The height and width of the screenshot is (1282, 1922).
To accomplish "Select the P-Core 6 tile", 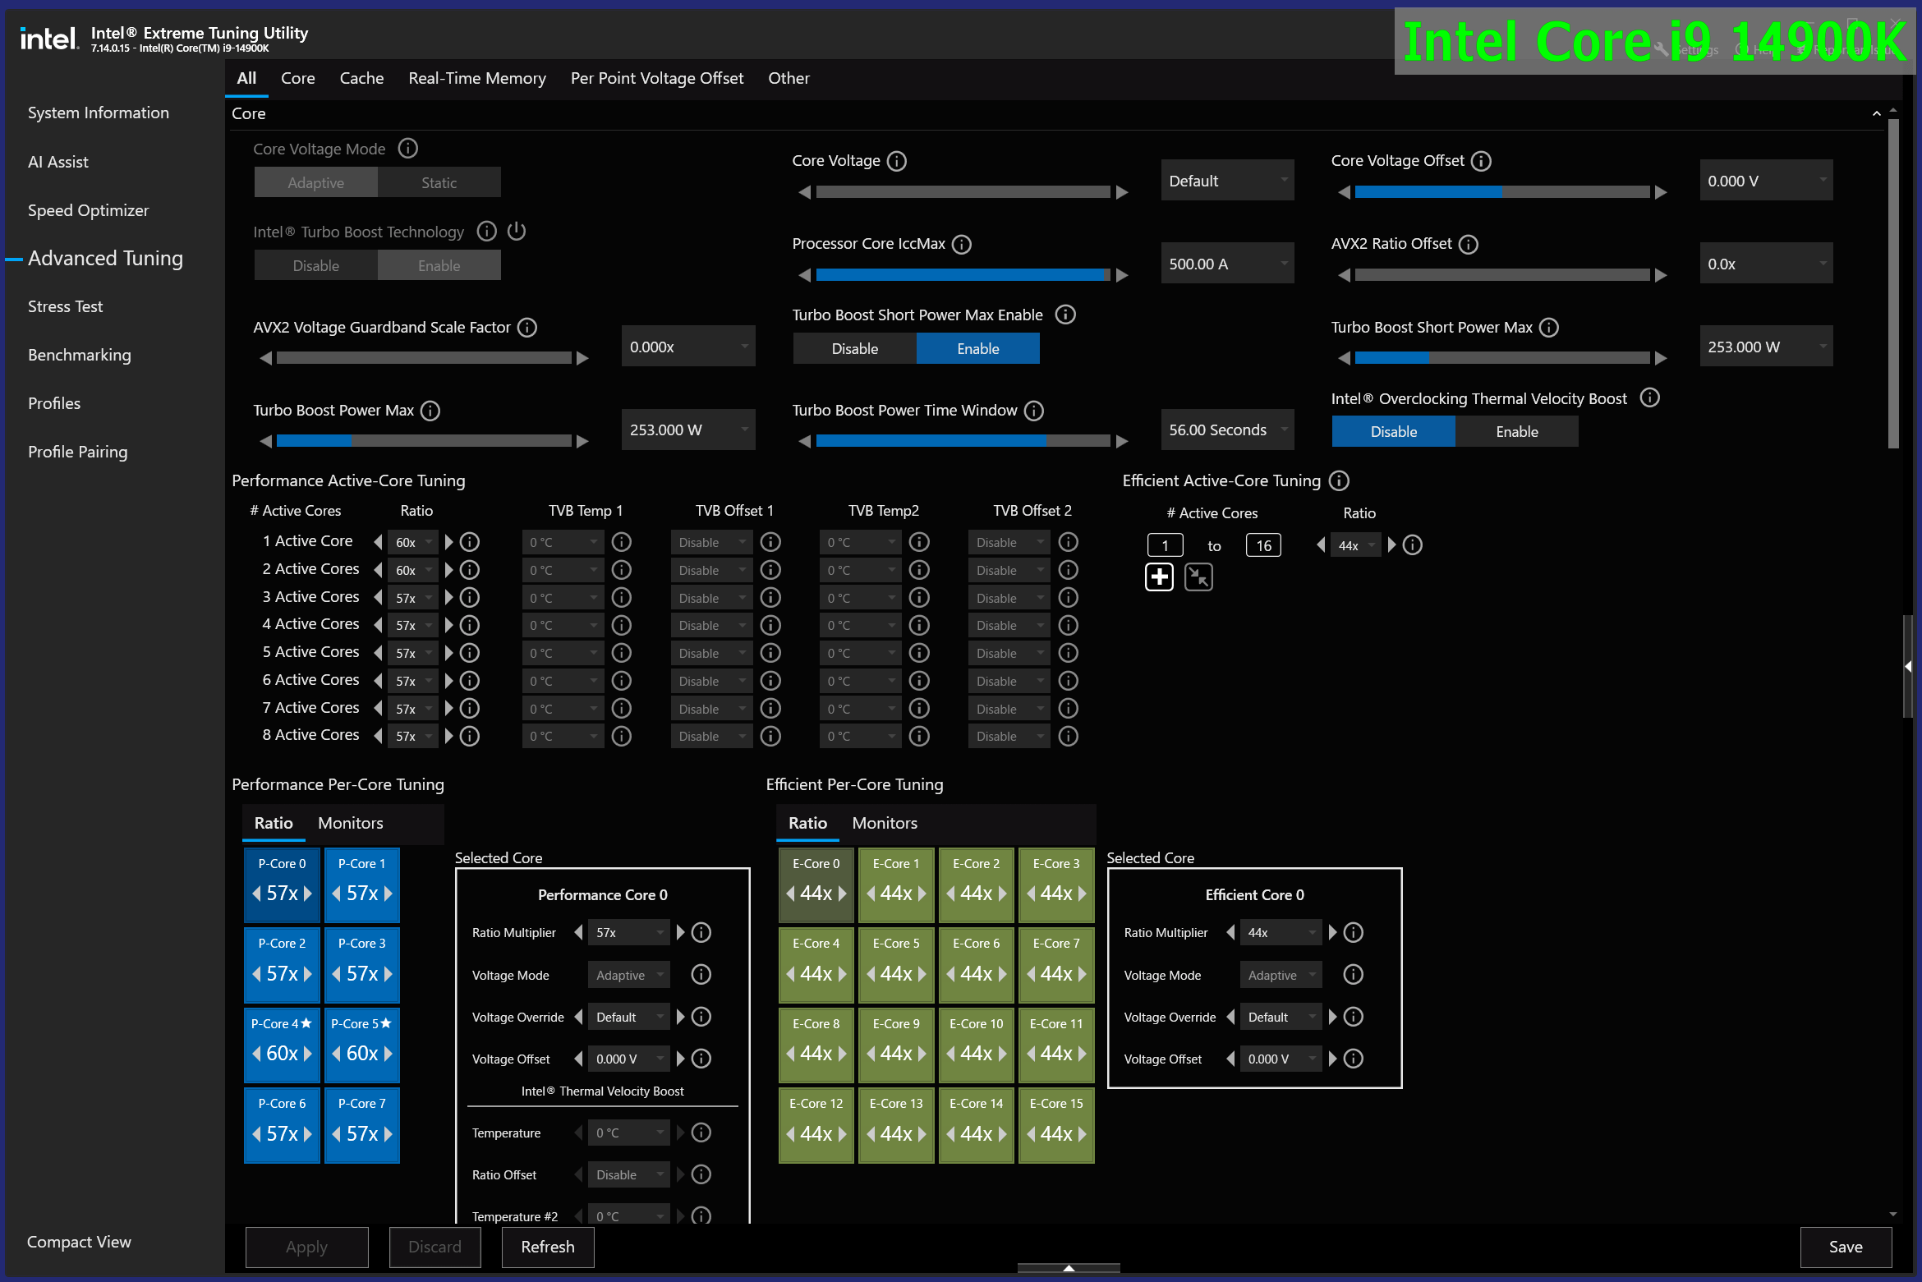I will pyautogui.click(x=282, y=1125).
